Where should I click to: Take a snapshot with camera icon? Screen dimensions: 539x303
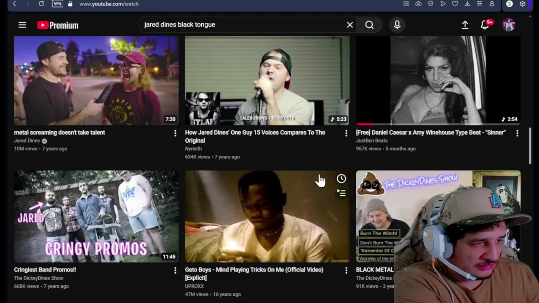[418, 4]
